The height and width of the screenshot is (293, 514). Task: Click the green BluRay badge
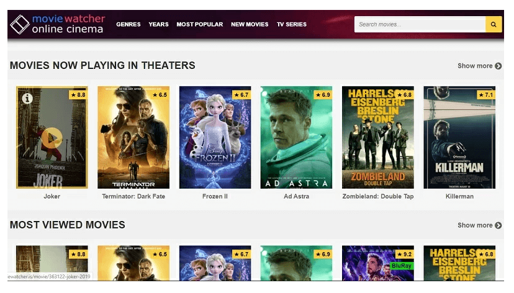[401, 266]
